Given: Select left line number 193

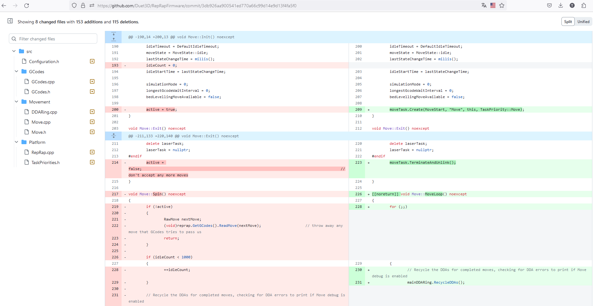Looking at the screenshot, I should coord(115,65).
